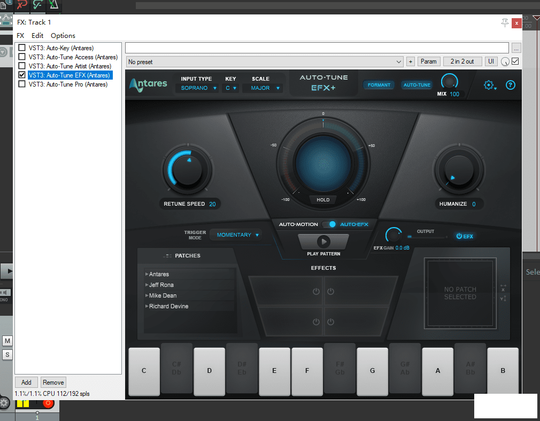Click the X axis icon beside XY pad
Viewport: 540px width, 421px height.
[x=503, y=288]
